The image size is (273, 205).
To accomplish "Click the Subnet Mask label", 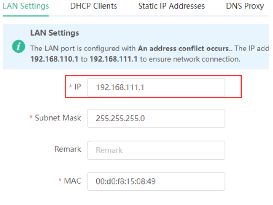I will 58,118.
